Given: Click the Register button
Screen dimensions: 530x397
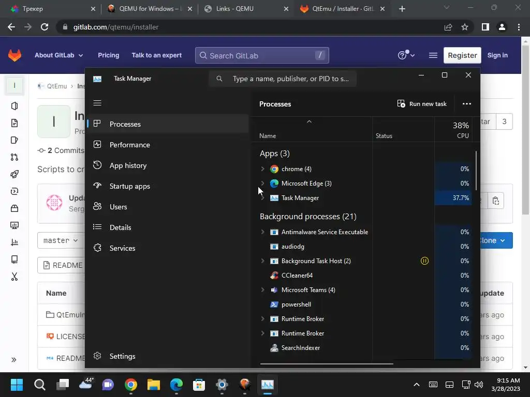Looking at the screenshot, I should tap(462, 55).
